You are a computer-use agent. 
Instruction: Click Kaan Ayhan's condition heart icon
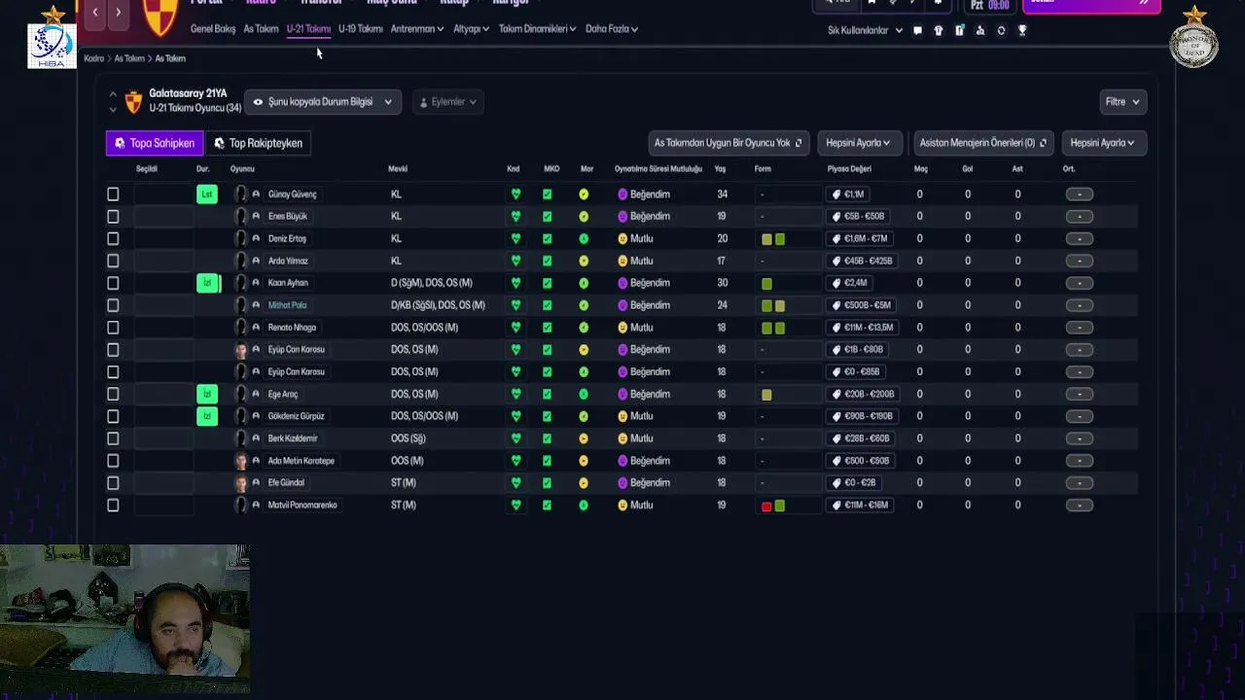(516, 283)
